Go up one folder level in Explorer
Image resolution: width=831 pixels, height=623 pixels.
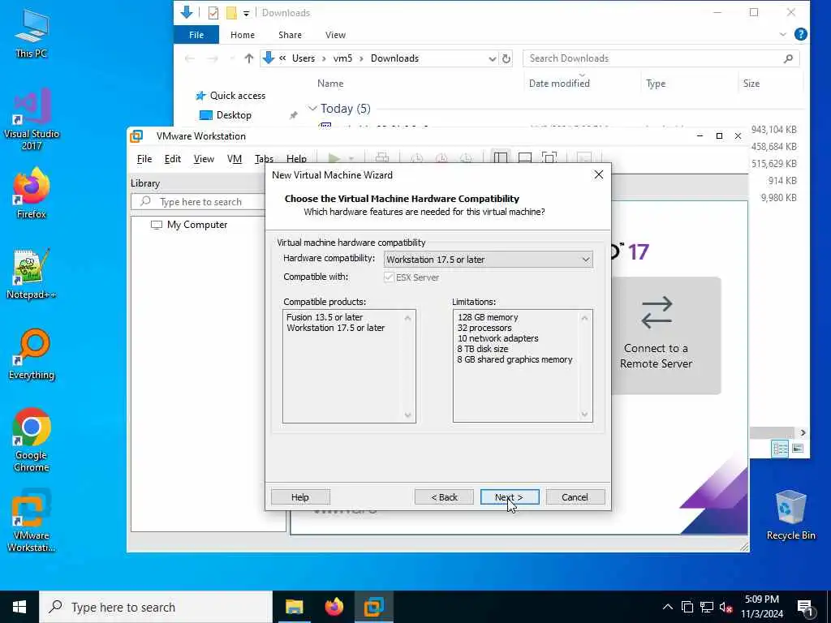coord(248,58)
